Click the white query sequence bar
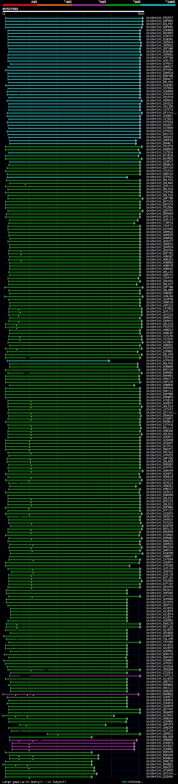This screenshot has width=178, height=784. (x=73, y=11)
